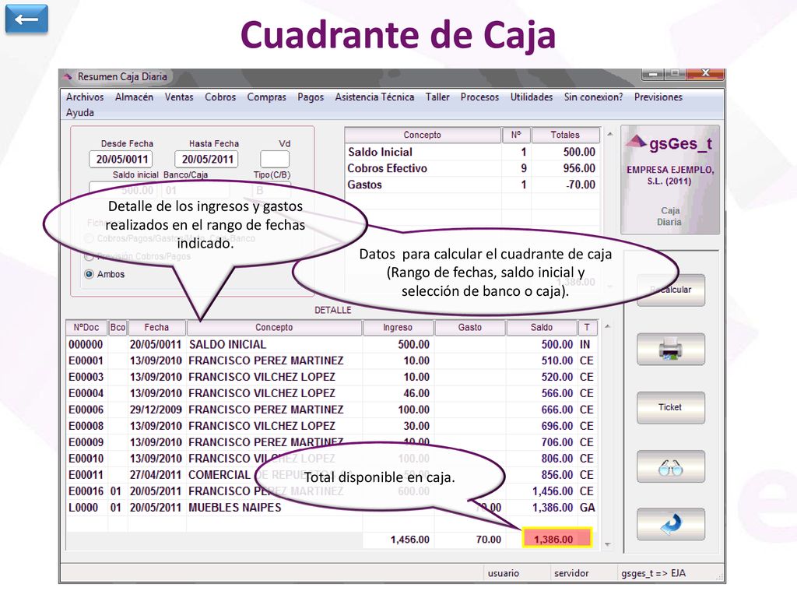
Task: Open the Pagos menu
Action: click(311, 97)
